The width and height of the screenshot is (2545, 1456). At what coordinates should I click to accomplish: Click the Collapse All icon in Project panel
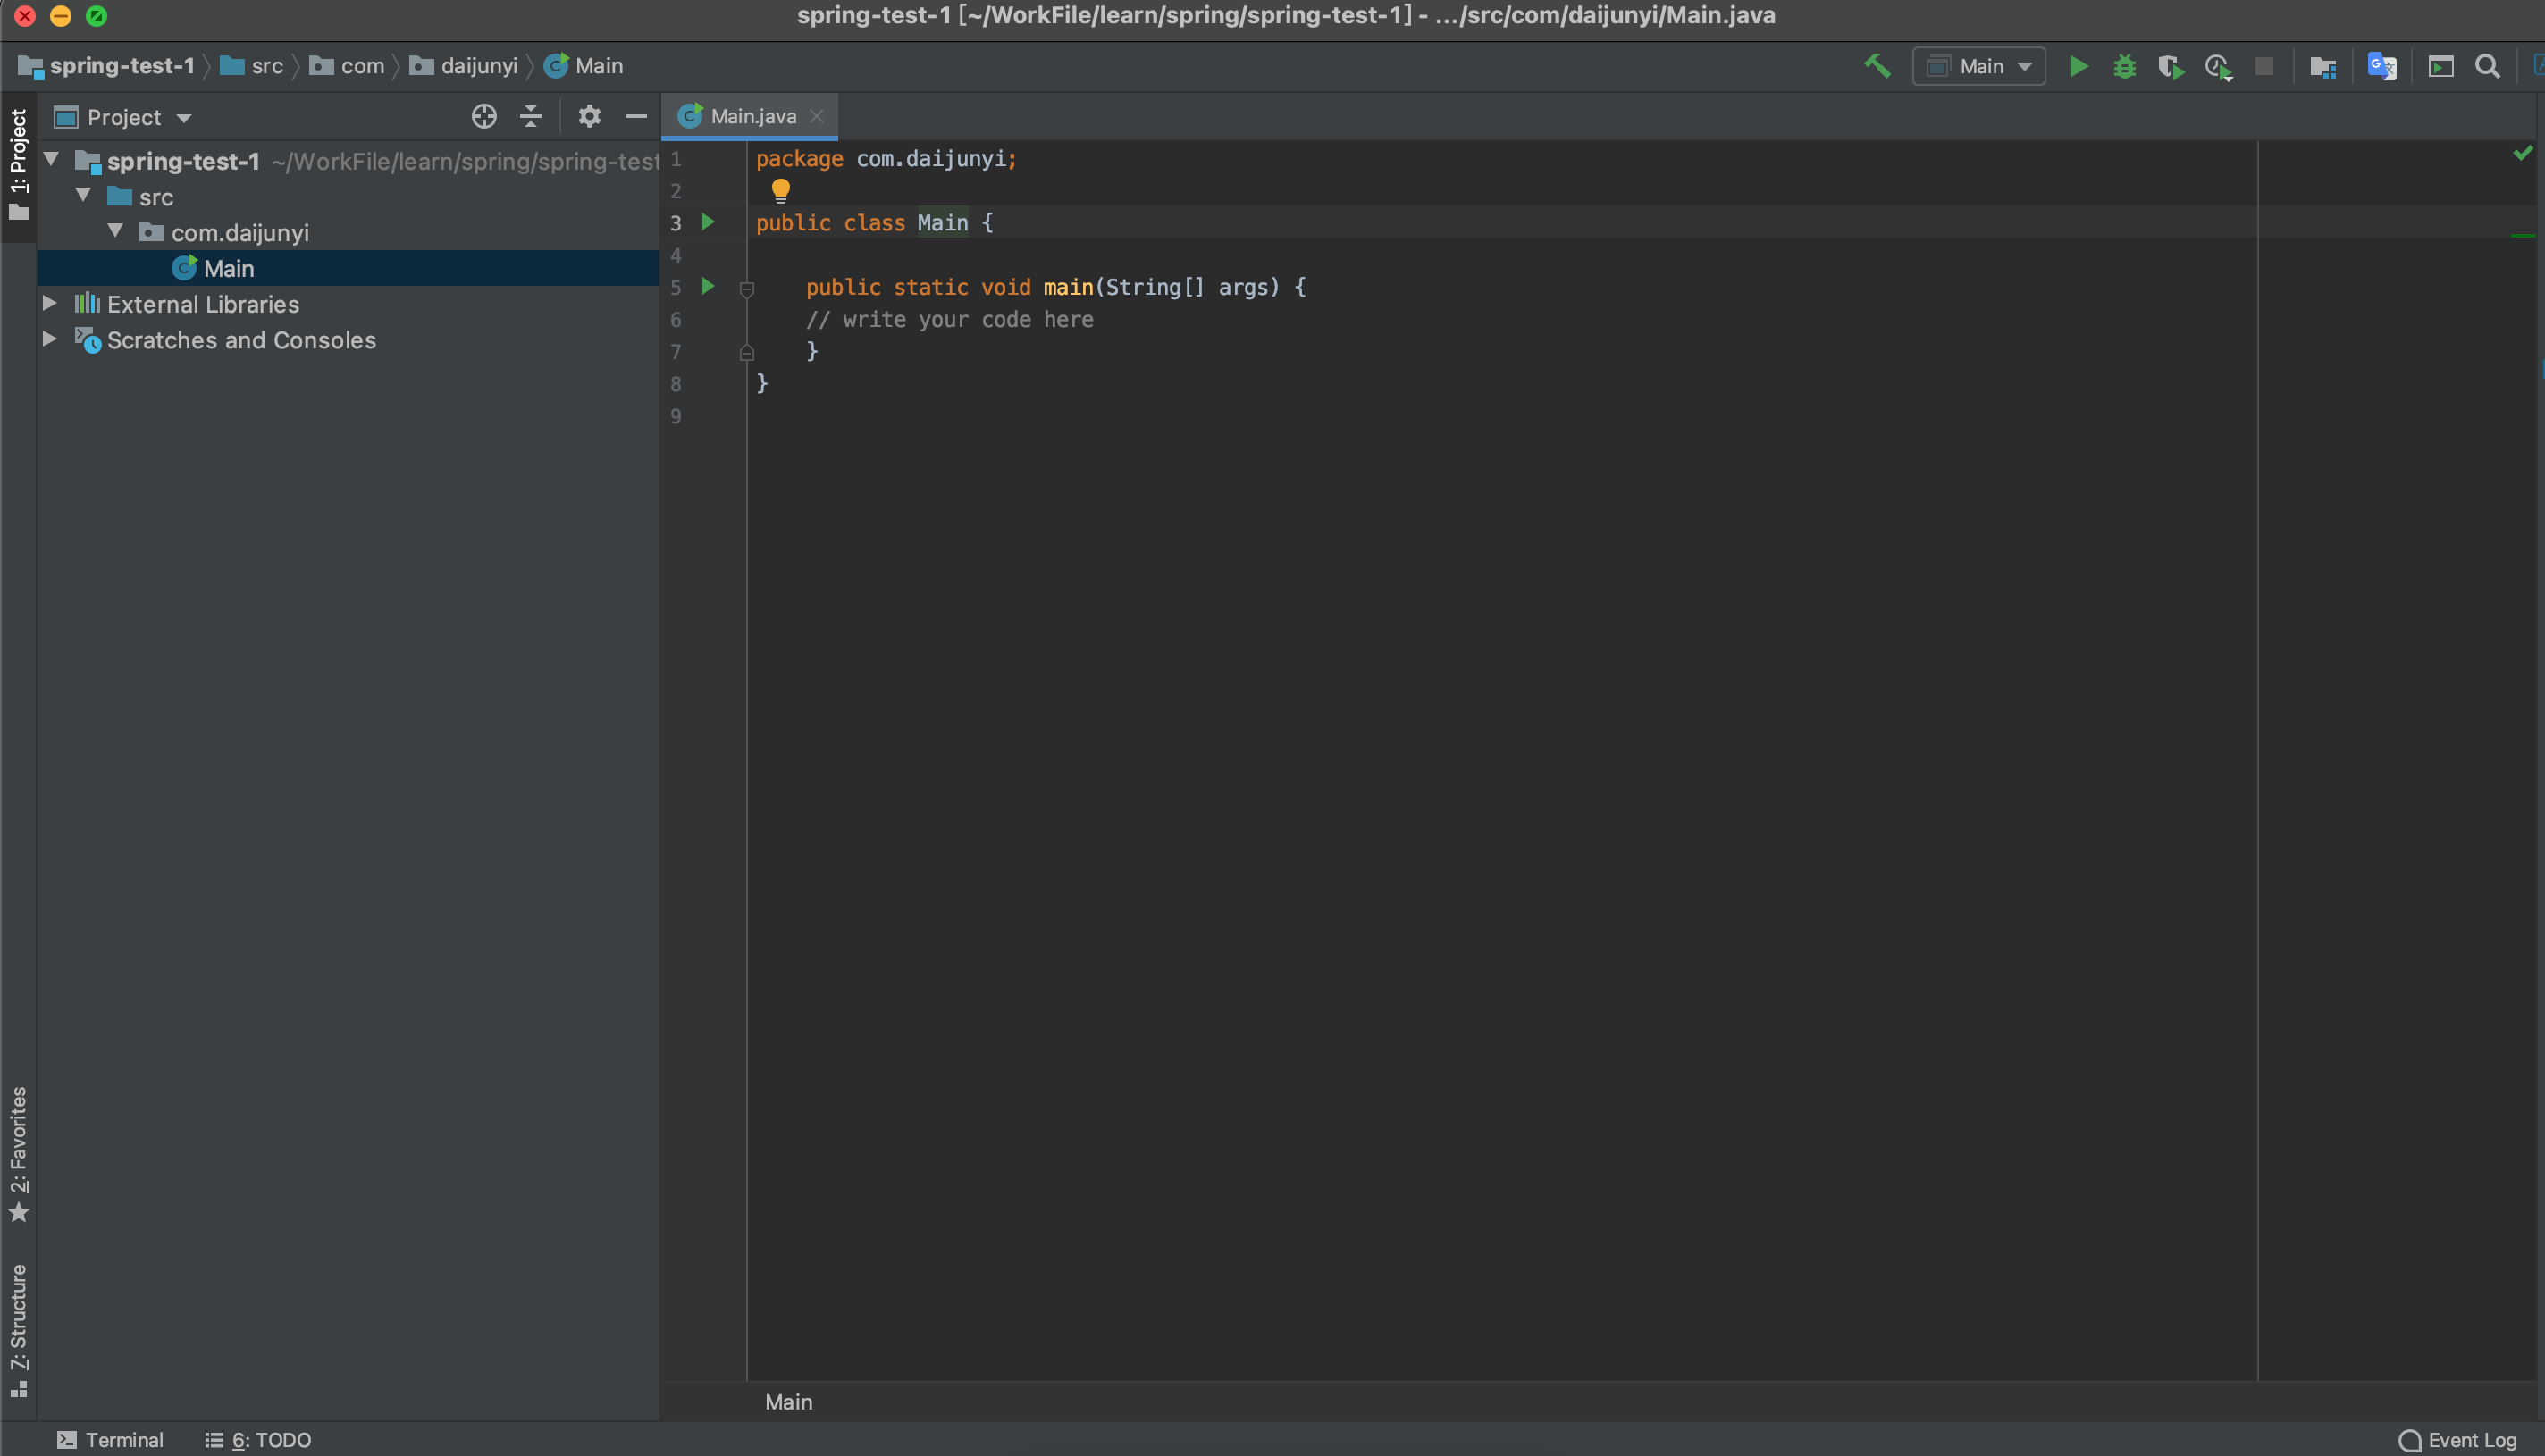click(x=530, y=117)
